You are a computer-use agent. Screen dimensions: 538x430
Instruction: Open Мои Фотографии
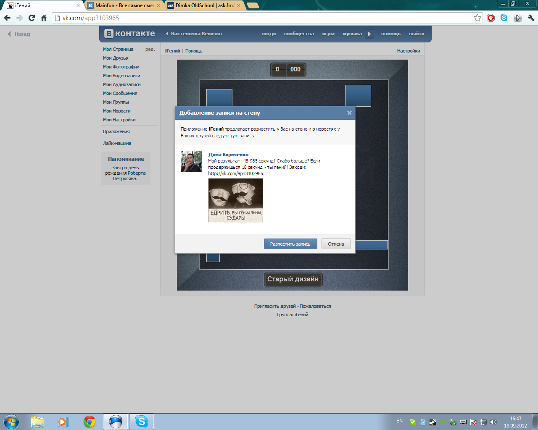(121, 67)
